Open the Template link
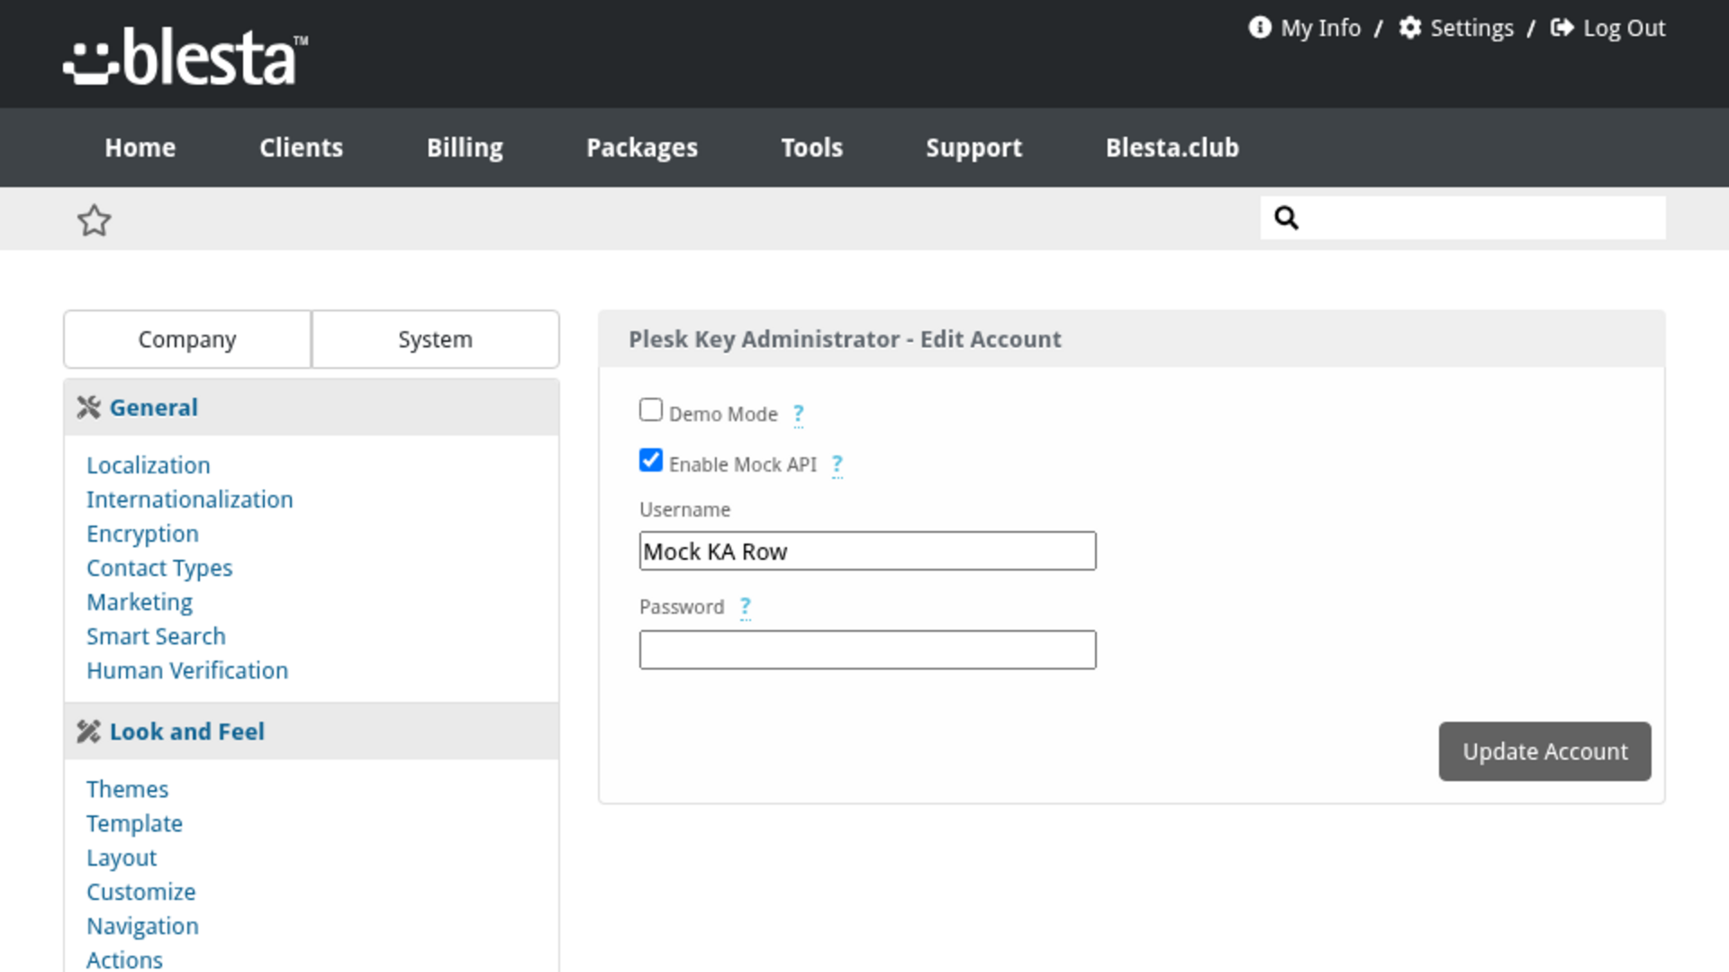Image resolution: width=1729 pixels, height=972 pixels. 134,823
